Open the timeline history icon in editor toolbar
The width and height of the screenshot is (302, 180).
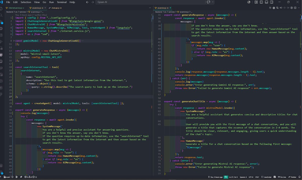click(271, 8)
